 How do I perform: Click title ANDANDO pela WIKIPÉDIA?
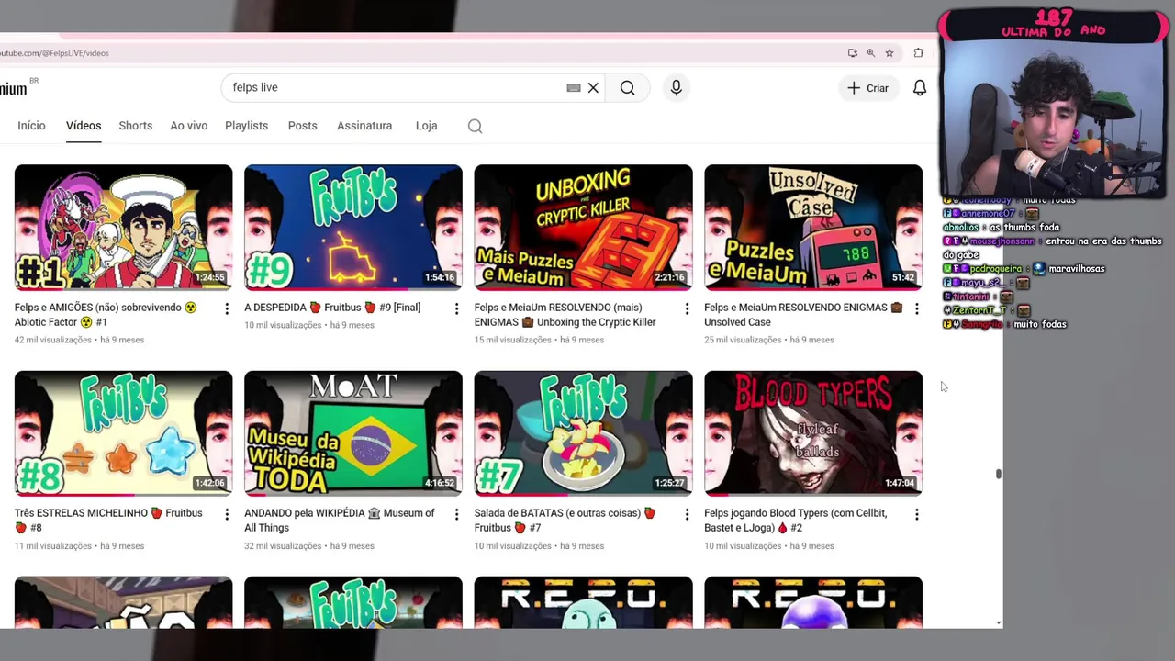tap(340, 521)
